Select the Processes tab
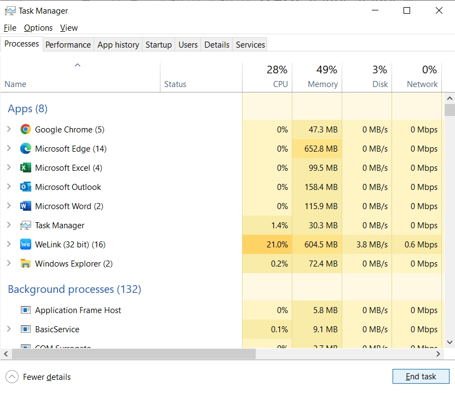The width and height of the screenshot is (455, 393). [x=22, y=44]
